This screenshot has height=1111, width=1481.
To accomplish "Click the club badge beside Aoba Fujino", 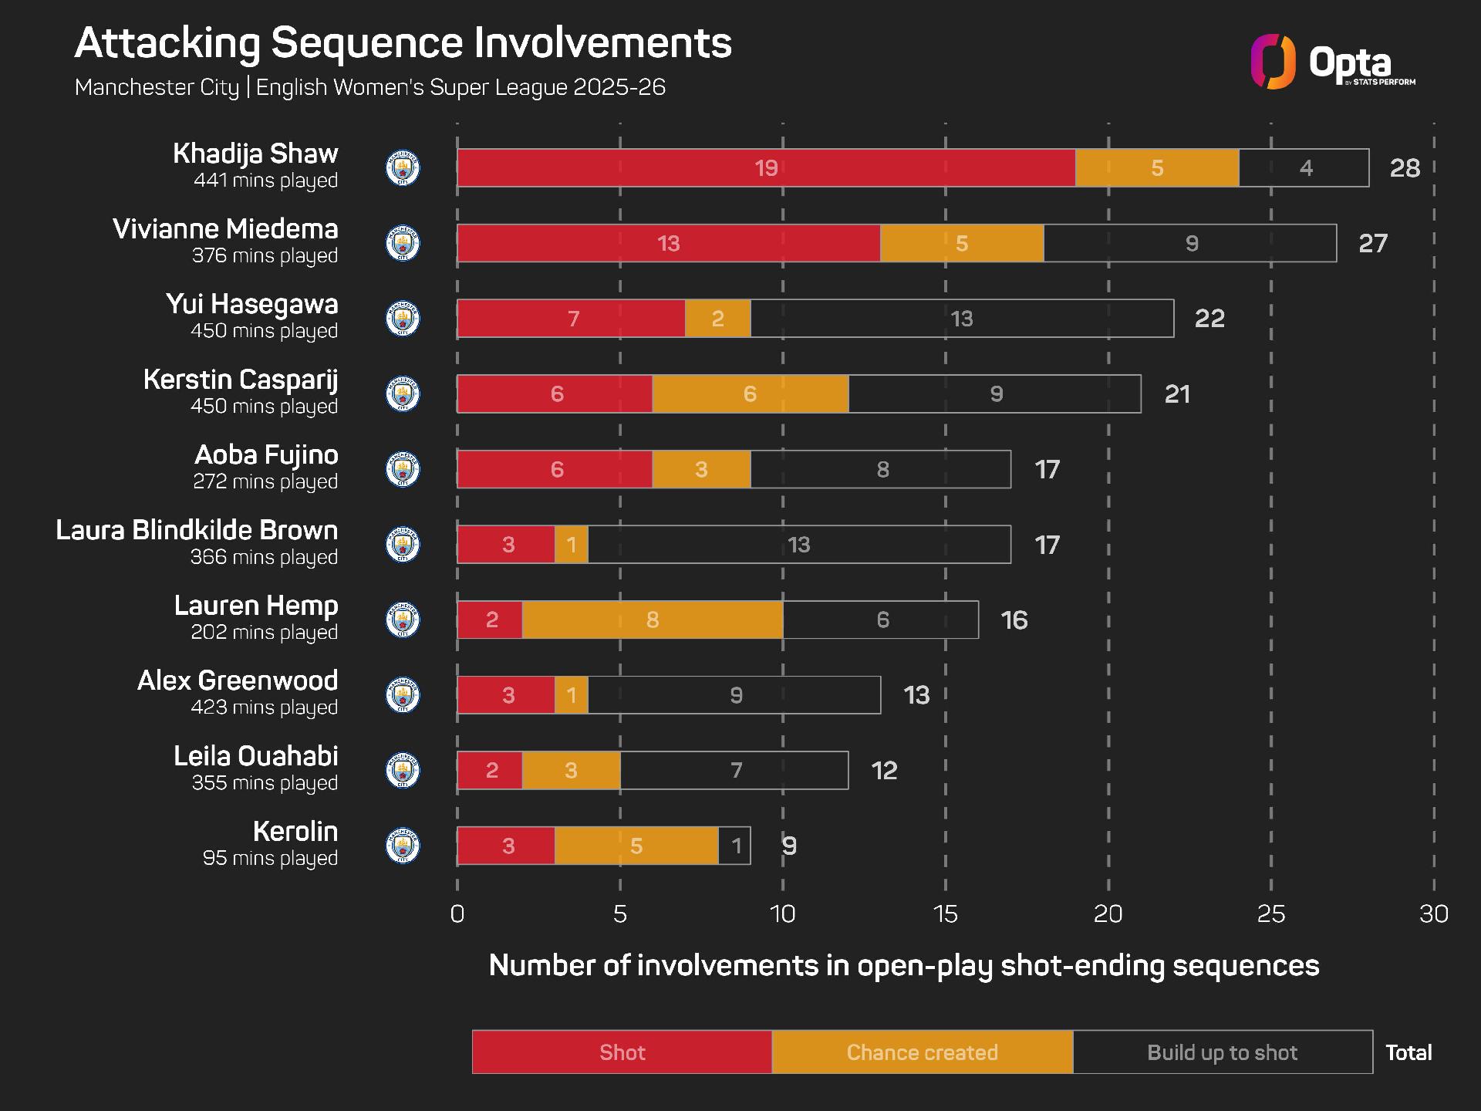I will [x=402, y=469].
